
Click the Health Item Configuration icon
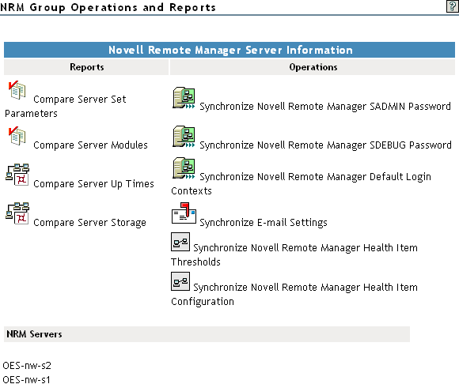[180, 281]
